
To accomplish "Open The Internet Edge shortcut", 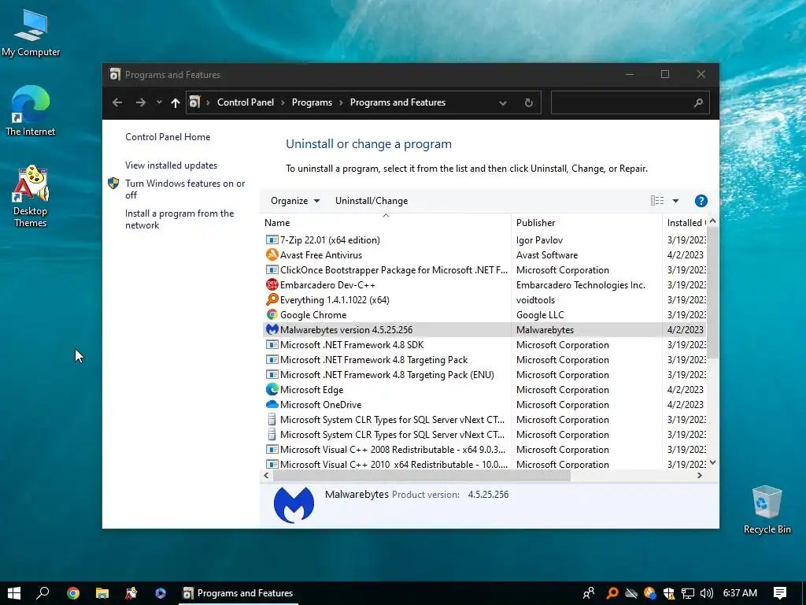I will coord(31,110).
